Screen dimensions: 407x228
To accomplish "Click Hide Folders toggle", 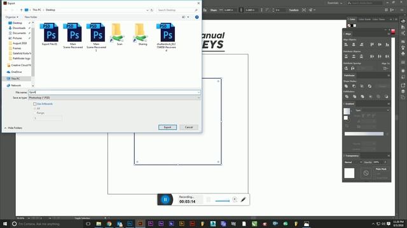I will click(x=13, y=128).
